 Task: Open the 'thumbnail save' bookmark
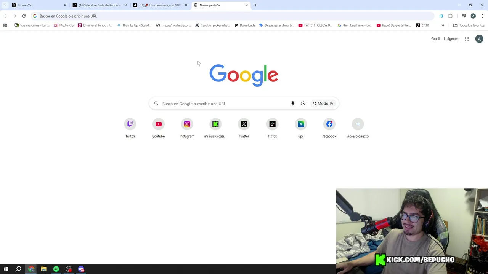(355, 25)
